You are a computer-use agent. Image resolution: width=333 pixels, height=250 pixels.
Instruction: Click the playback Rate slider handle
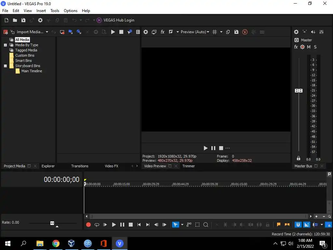tap(52, 223)
